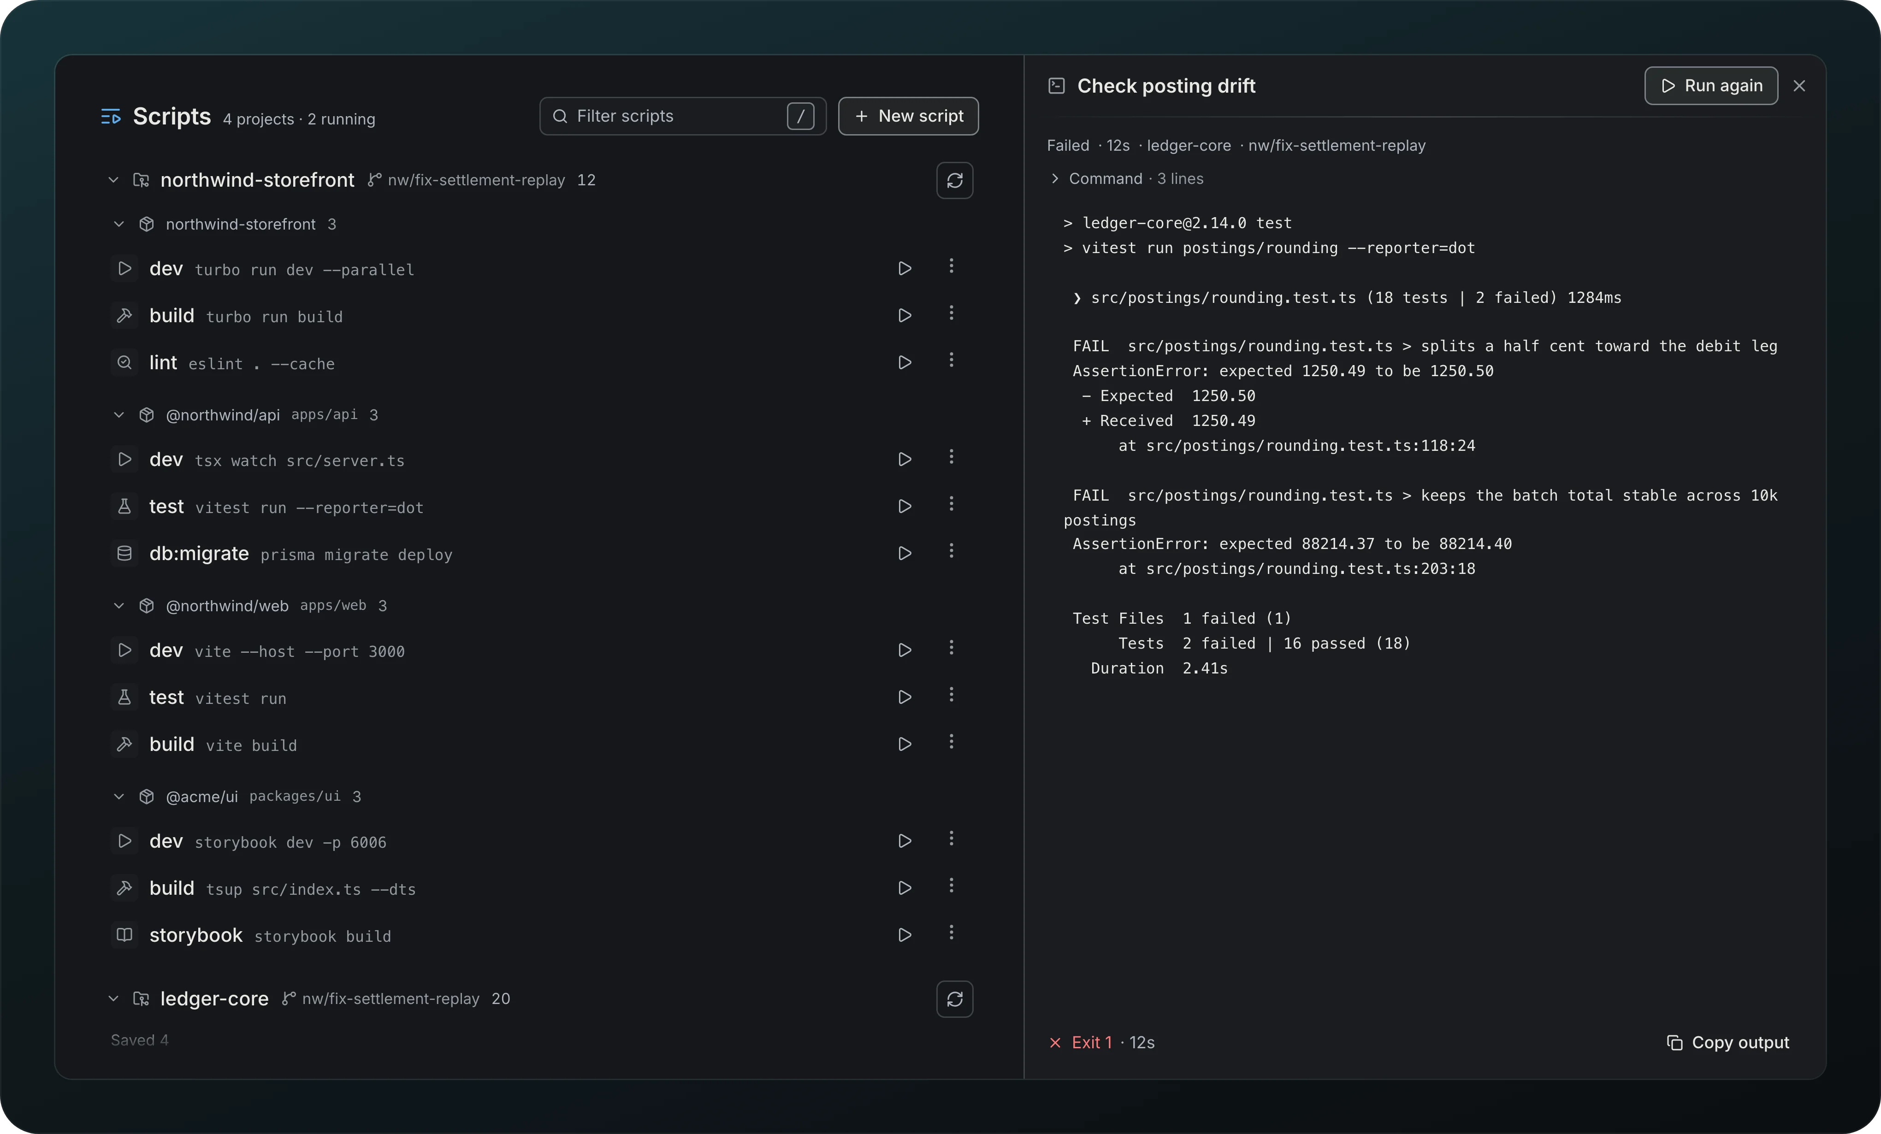Run the northwind-storefront dev turbo script
The width and height of the screenshot is (1881, 1134).
905,269
